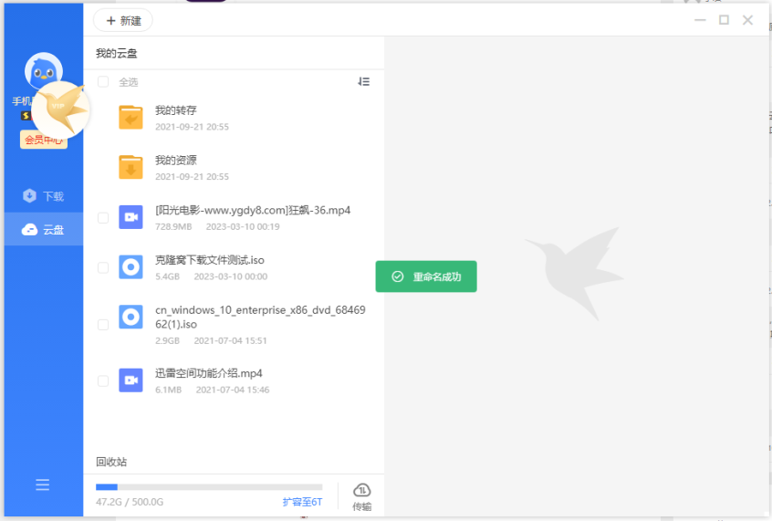This screenshot has height=521, width=772.
Task: Open 会员中心 member center
Action: 43,140
